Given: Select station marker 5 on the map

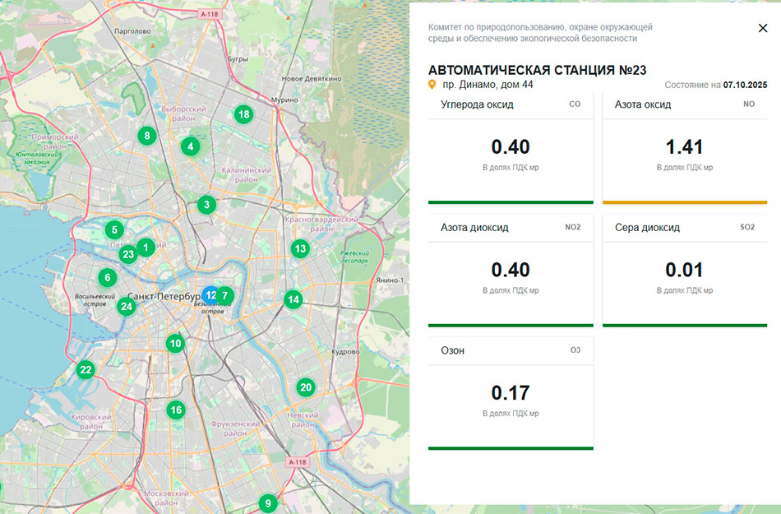Looking at the screenshot, I should 114,230.
